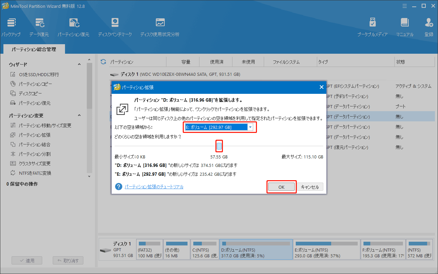Adjust the free space slider handle
Viewport: 438px width, 274px height.
tap(220, 146)
